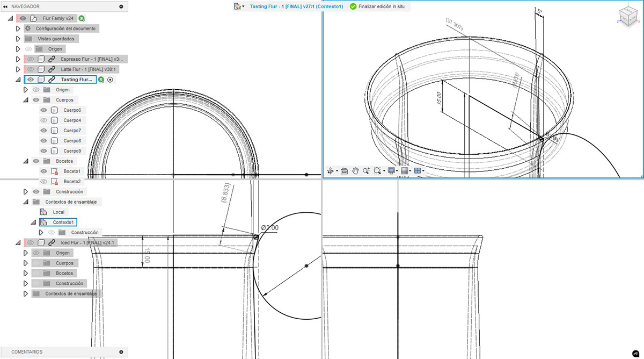Click the Tasting Flur - 1 [FINAL] v27:1 header title
The width and height of the screenshot is (644, 359).
coord(297,6)
